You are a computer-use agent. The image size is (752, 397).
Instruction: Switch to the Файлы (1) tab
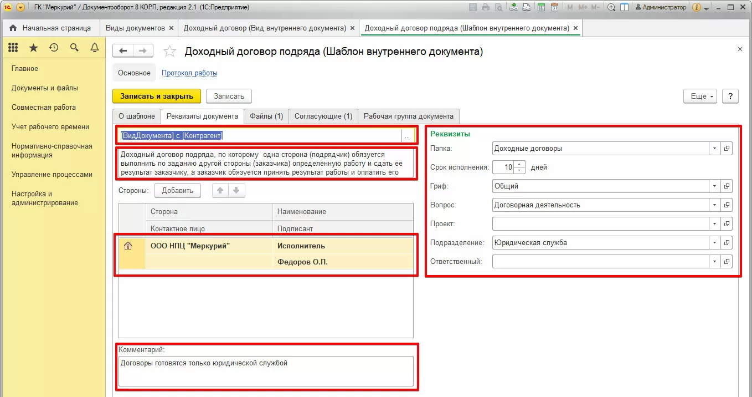click(266, 116)
